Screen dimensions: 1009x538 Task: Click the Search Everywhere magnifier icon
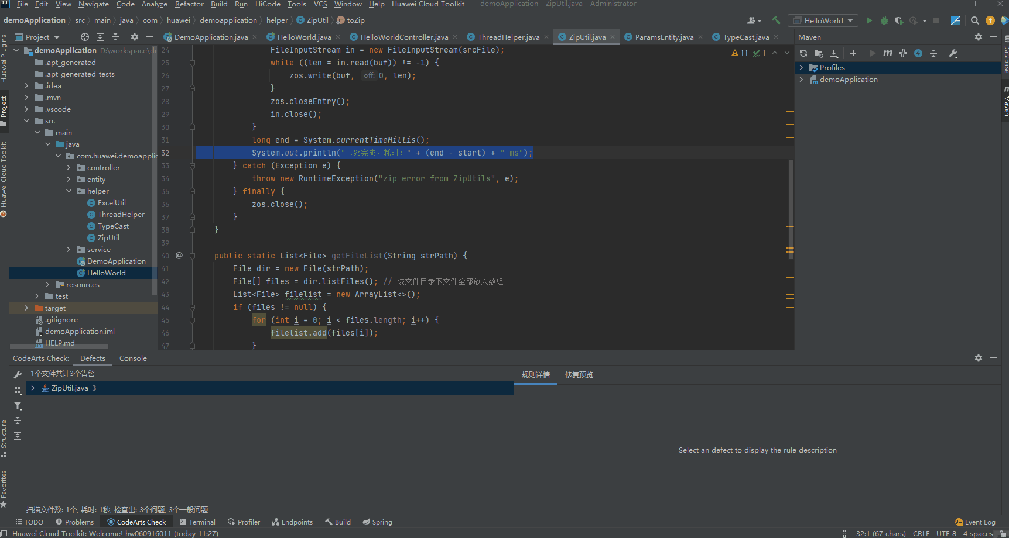(974, 20)
